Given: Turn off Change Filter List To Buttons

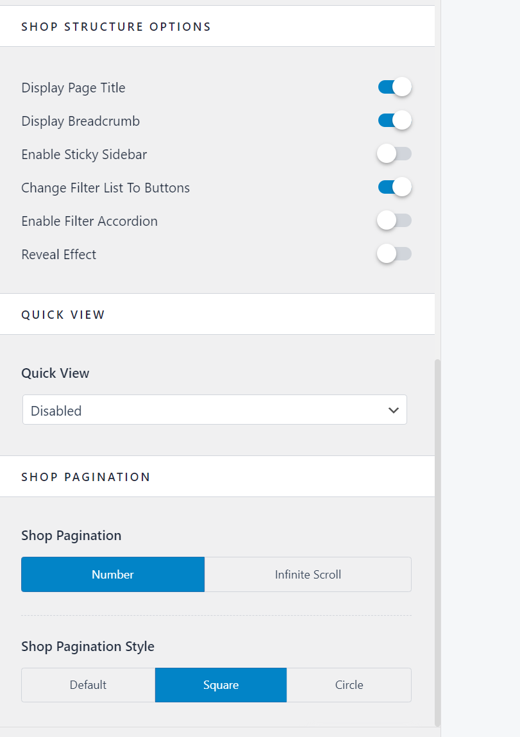Looking at the screenshot, I should click(394, 187).
